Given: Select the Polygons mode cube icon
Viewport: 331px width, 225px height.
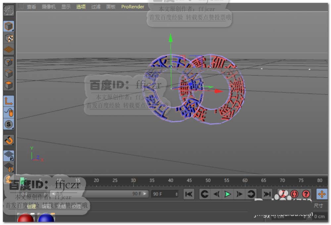Looking at the screenshot, I should (x=9, y=85).
